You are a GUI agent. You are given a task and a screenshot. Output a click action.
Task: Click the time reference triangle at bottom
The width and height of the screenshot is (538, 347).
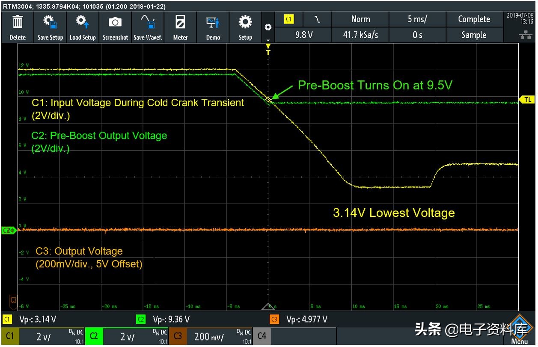[x=268, y=306]
